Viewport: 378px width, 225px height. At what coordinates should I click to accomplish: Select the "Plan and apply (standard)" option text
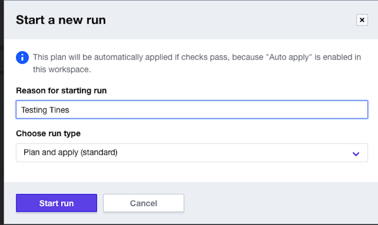point(70,153)
